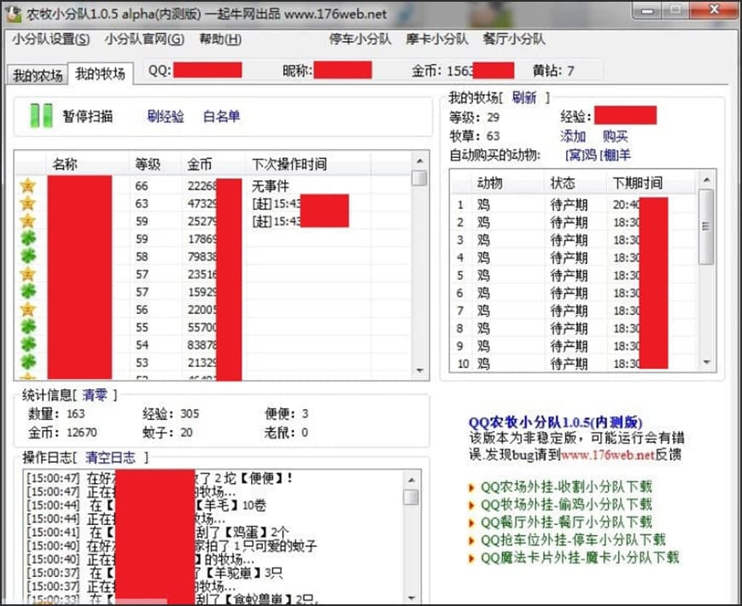Image resolution: width=742 pixels, height=606 pixels.
Task: Click the star icon in level 66 row
Action: coord(28,185)
